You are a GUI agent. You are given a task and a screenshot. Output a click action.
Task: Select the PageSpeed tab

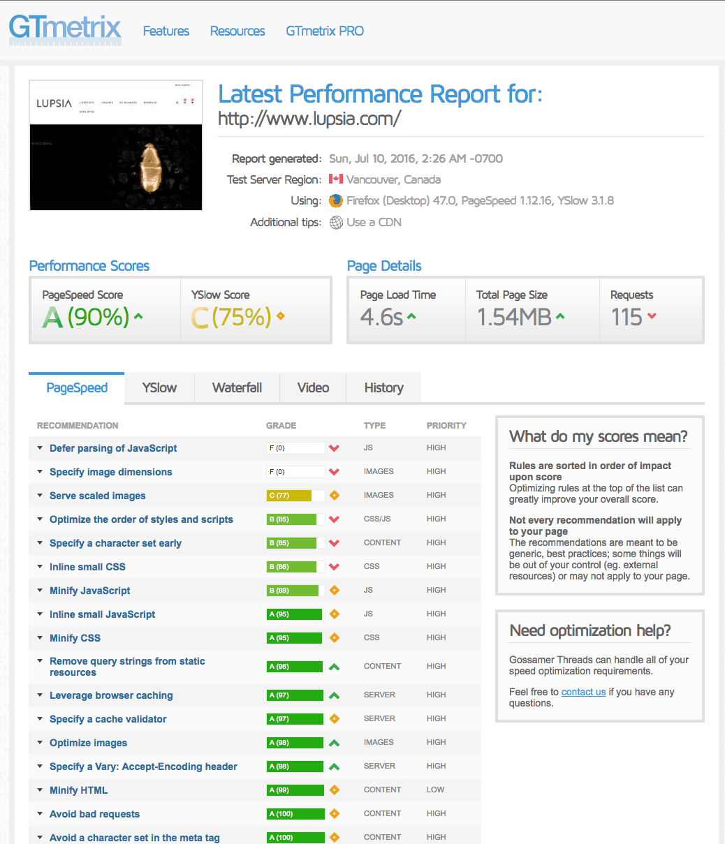click(x=77, y=388)
